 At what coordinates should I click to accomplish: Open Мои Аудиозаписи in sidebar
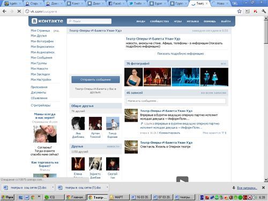tap(42, 52)
